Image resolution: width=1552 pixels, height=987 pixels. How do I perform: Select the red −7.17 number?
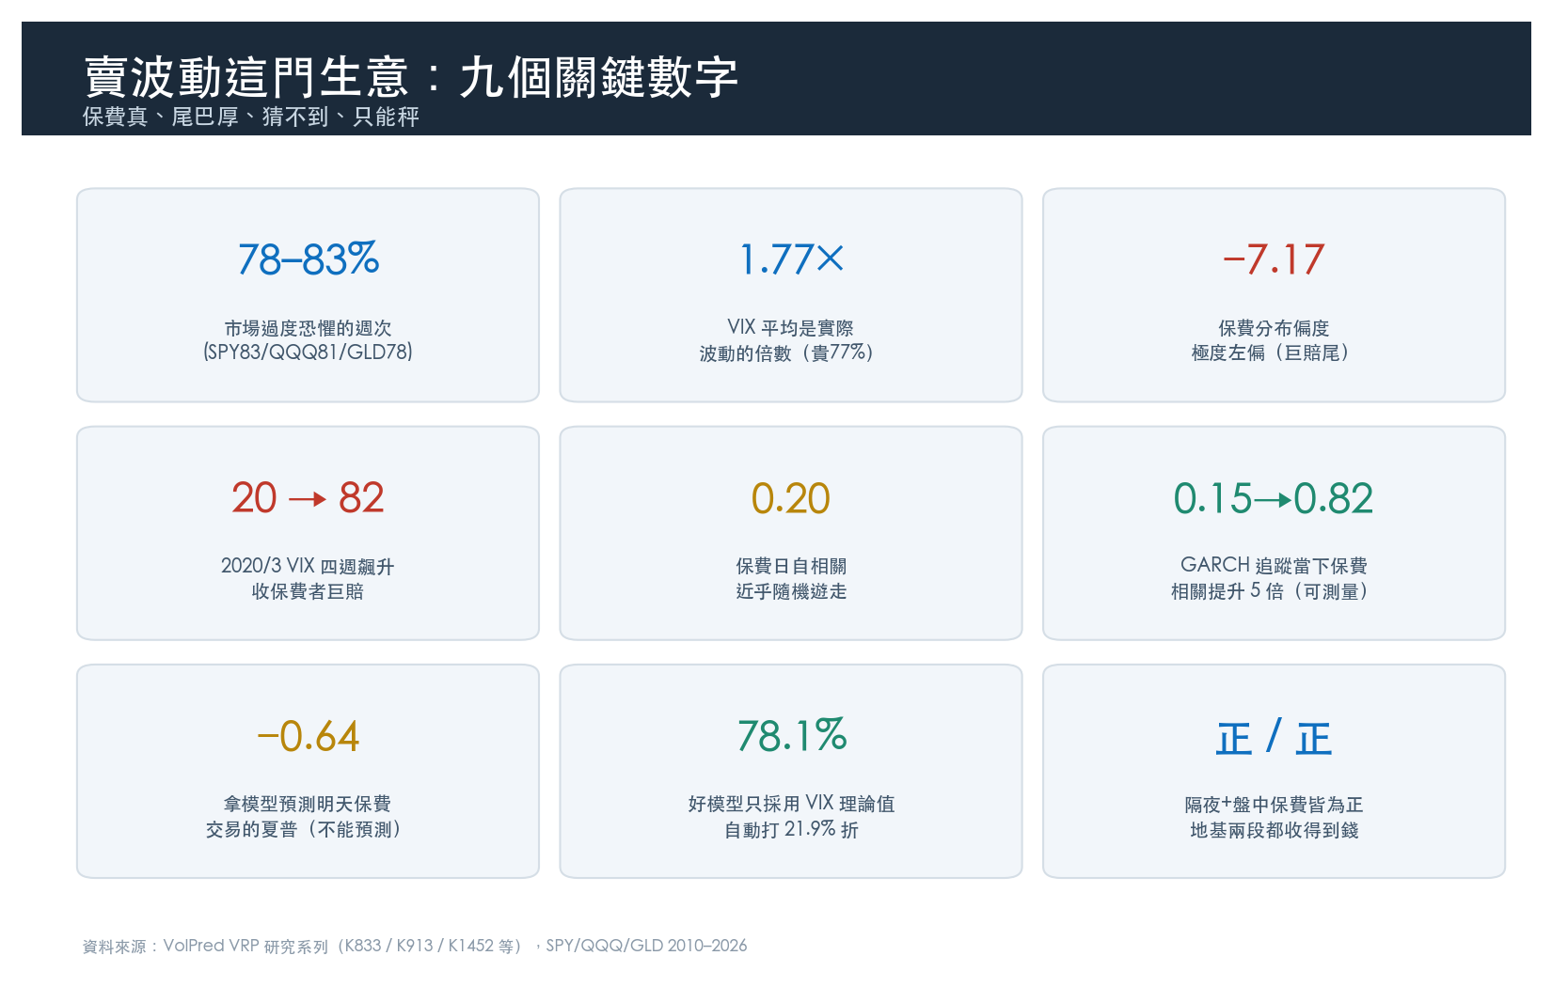1274,259
